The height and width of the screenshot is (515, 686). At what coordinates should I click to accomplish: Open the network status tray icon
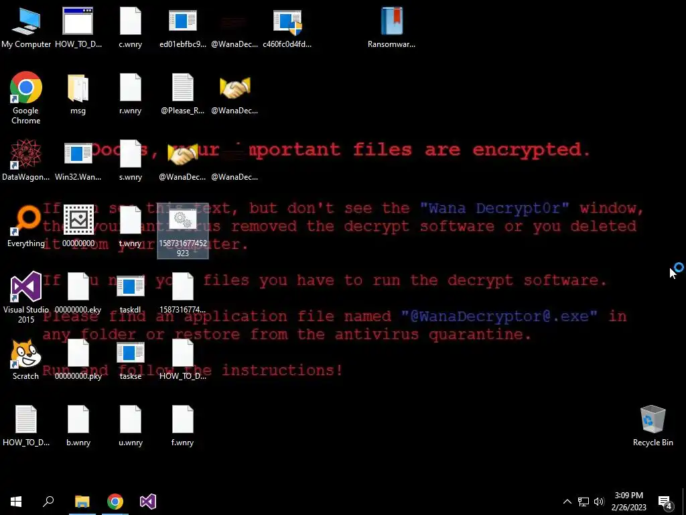click(x=584, y=502)
